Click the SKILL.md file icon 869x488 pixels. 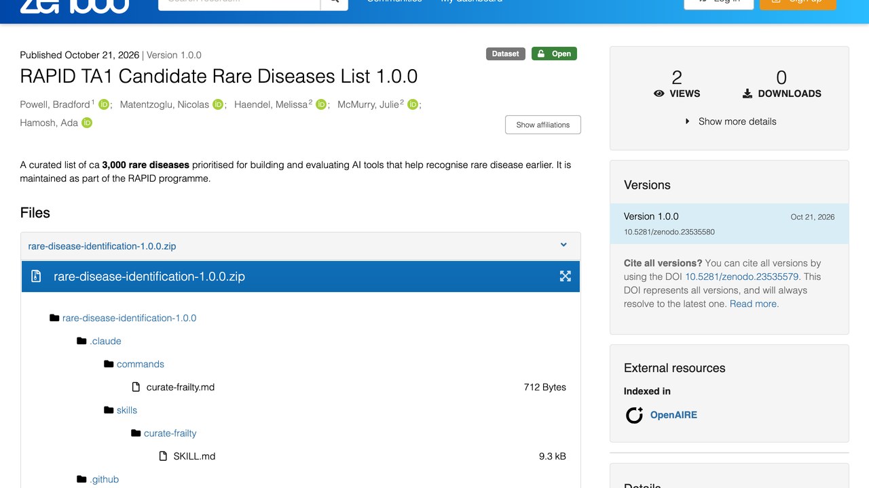coord(163,456)
